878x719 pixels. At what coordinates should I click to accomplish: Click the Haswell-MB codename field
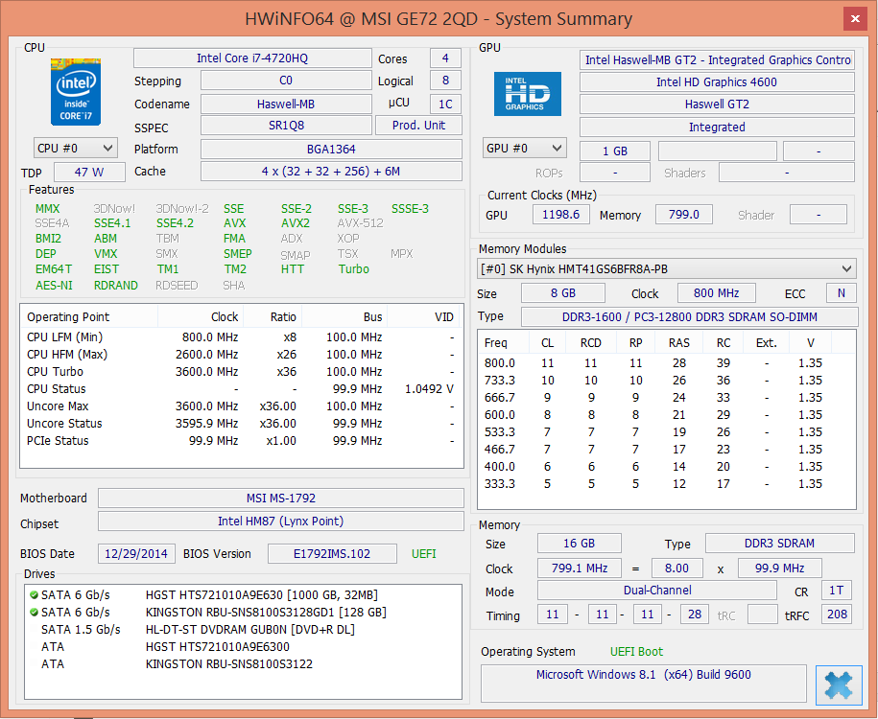tap(286, 104)
